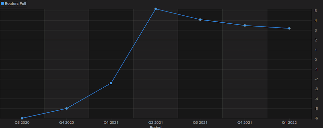Click the y-axis value 5 label

point(316,11)
